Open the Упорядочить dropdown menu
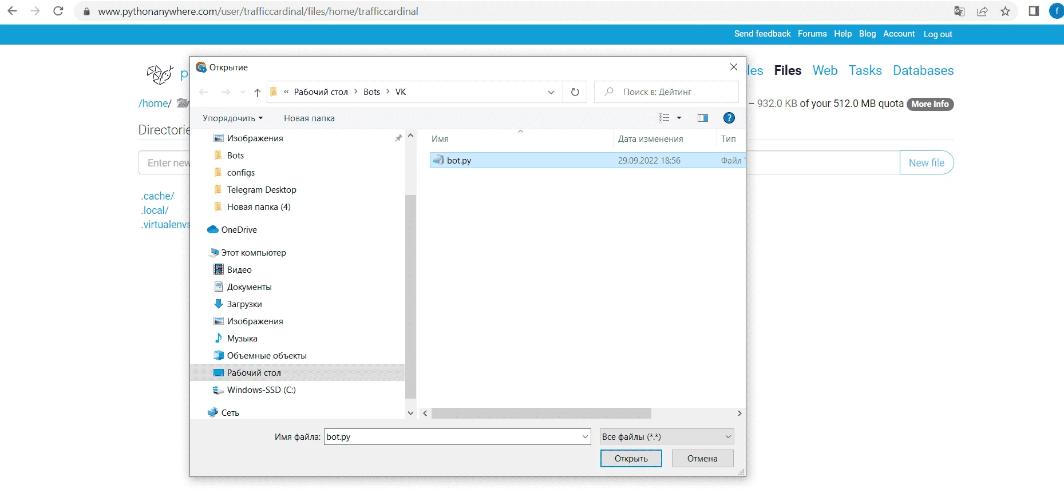 coord(232,118)
